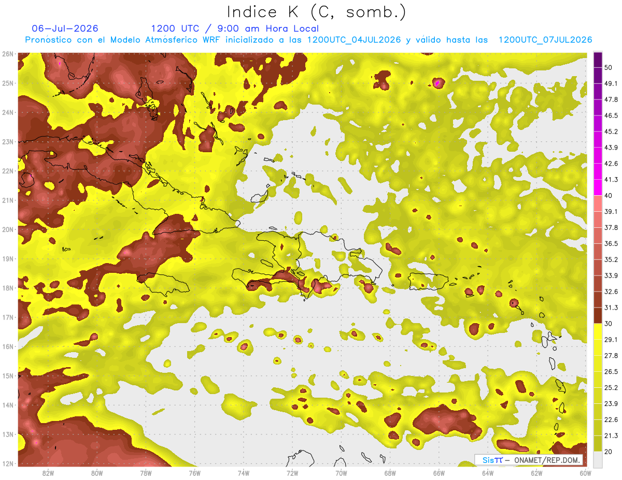Click the 60W longitude label
Viewport: 622px width, 480px height.
tap(586, 473)
